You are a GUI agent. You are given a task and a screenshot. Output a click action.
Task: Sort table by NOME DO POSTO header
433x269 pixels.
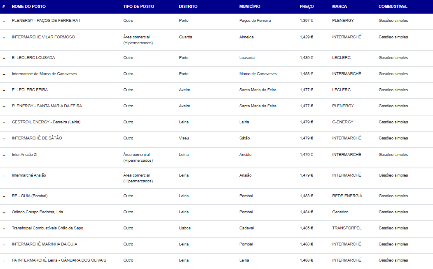click(x=29, y=7)
